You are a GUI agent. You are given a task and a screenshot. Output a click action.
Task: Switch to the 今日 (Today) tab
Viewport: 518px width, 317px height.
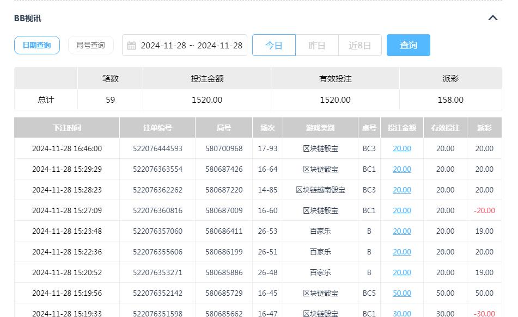[274, 45]
